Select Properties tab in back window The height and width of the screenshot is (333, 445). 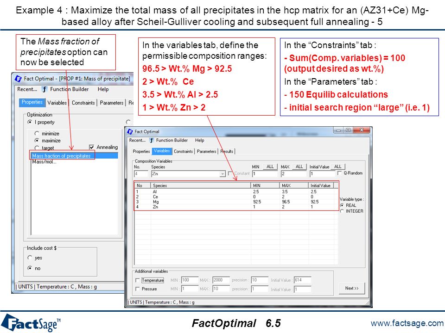point(32,103)
